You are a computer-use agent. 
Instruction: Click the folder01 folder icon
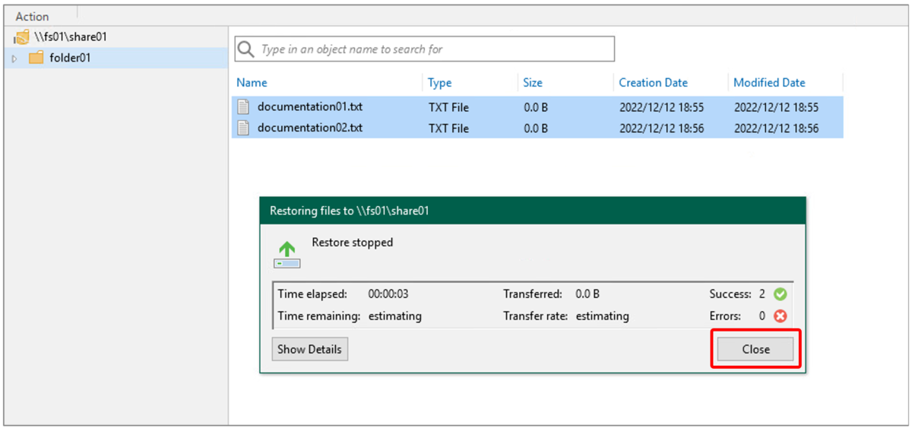pos(36,58)
